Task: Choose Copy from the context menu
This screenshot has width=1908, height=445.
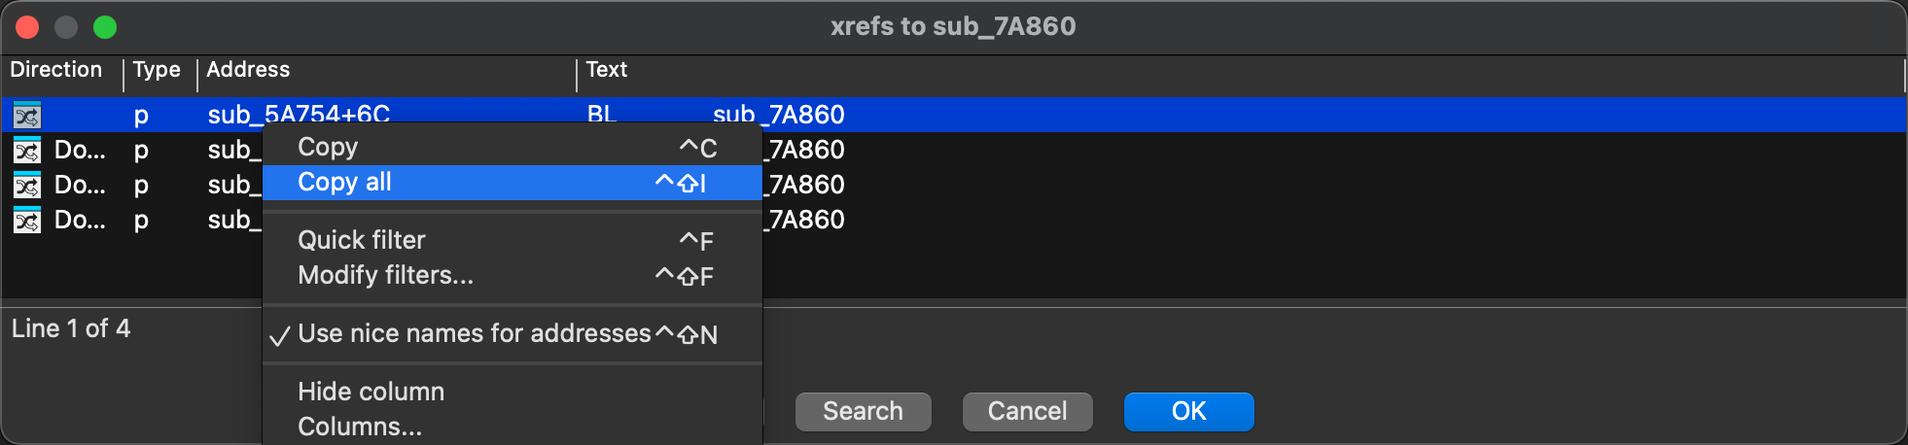Action: click(x=328, y=148)
